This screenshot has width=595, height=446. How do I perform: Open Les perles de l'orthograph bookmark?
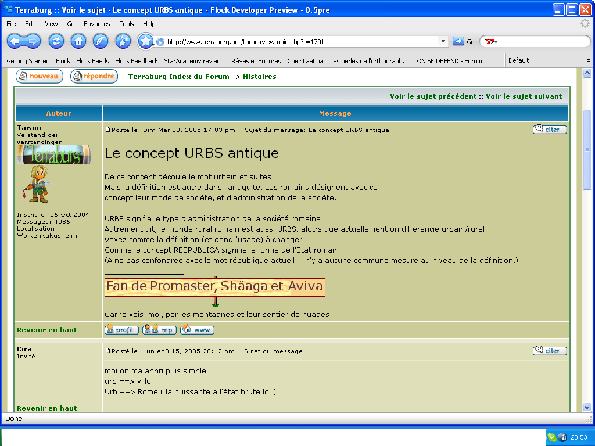[x=369, y=61]
